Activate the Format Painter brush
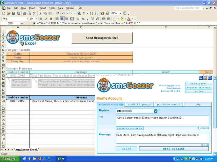 click(57, 13)
